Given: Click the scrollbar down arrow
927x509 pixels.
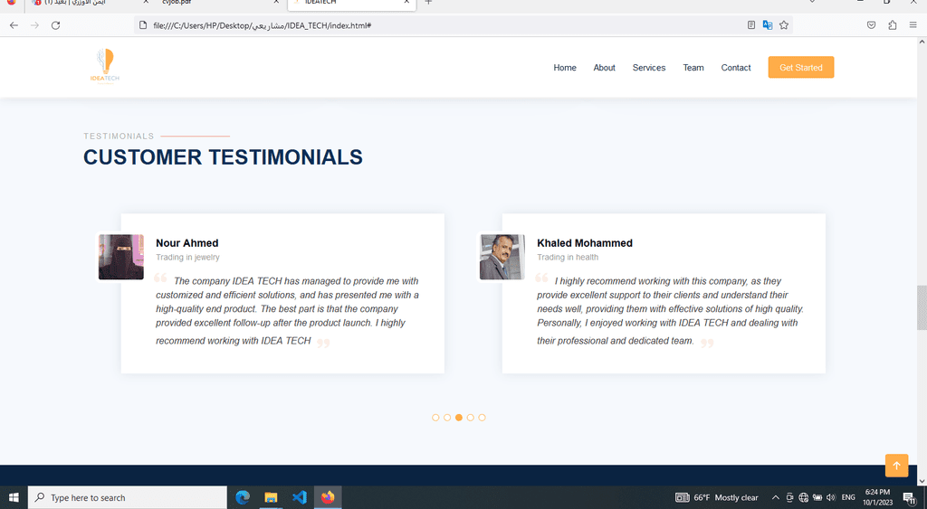Looking at the screenshot, I should coord(922,481).
